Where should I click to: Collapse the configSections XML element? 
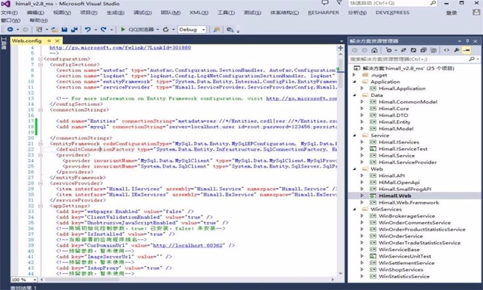coord(40,64)
